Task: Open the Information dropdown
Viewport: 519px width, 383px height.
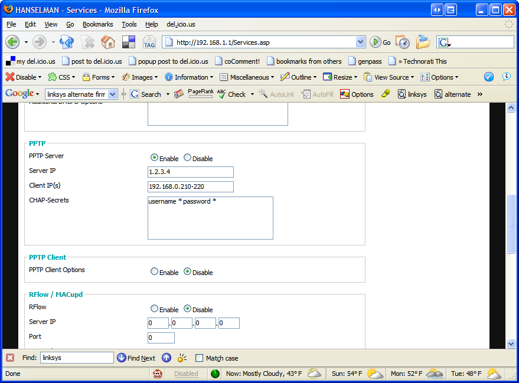Action: click(x=189, y=77)
